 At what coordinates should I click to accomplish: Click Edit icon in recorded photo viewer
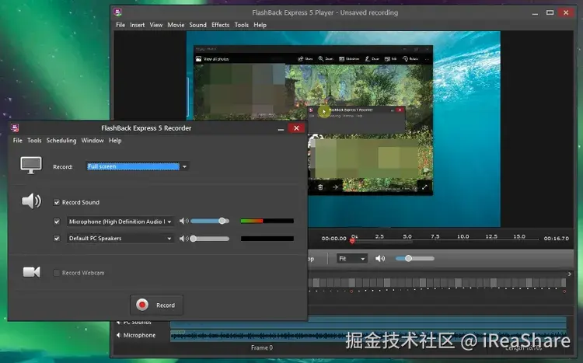387,59
